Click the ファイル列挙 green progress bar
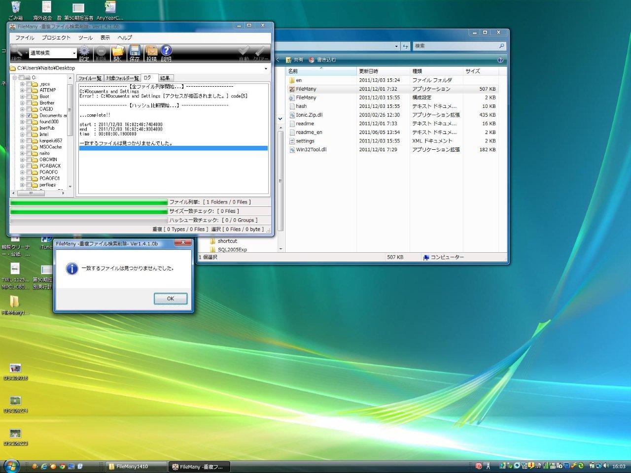Screen dimensions: 631x473 click(x=89, y=202)
